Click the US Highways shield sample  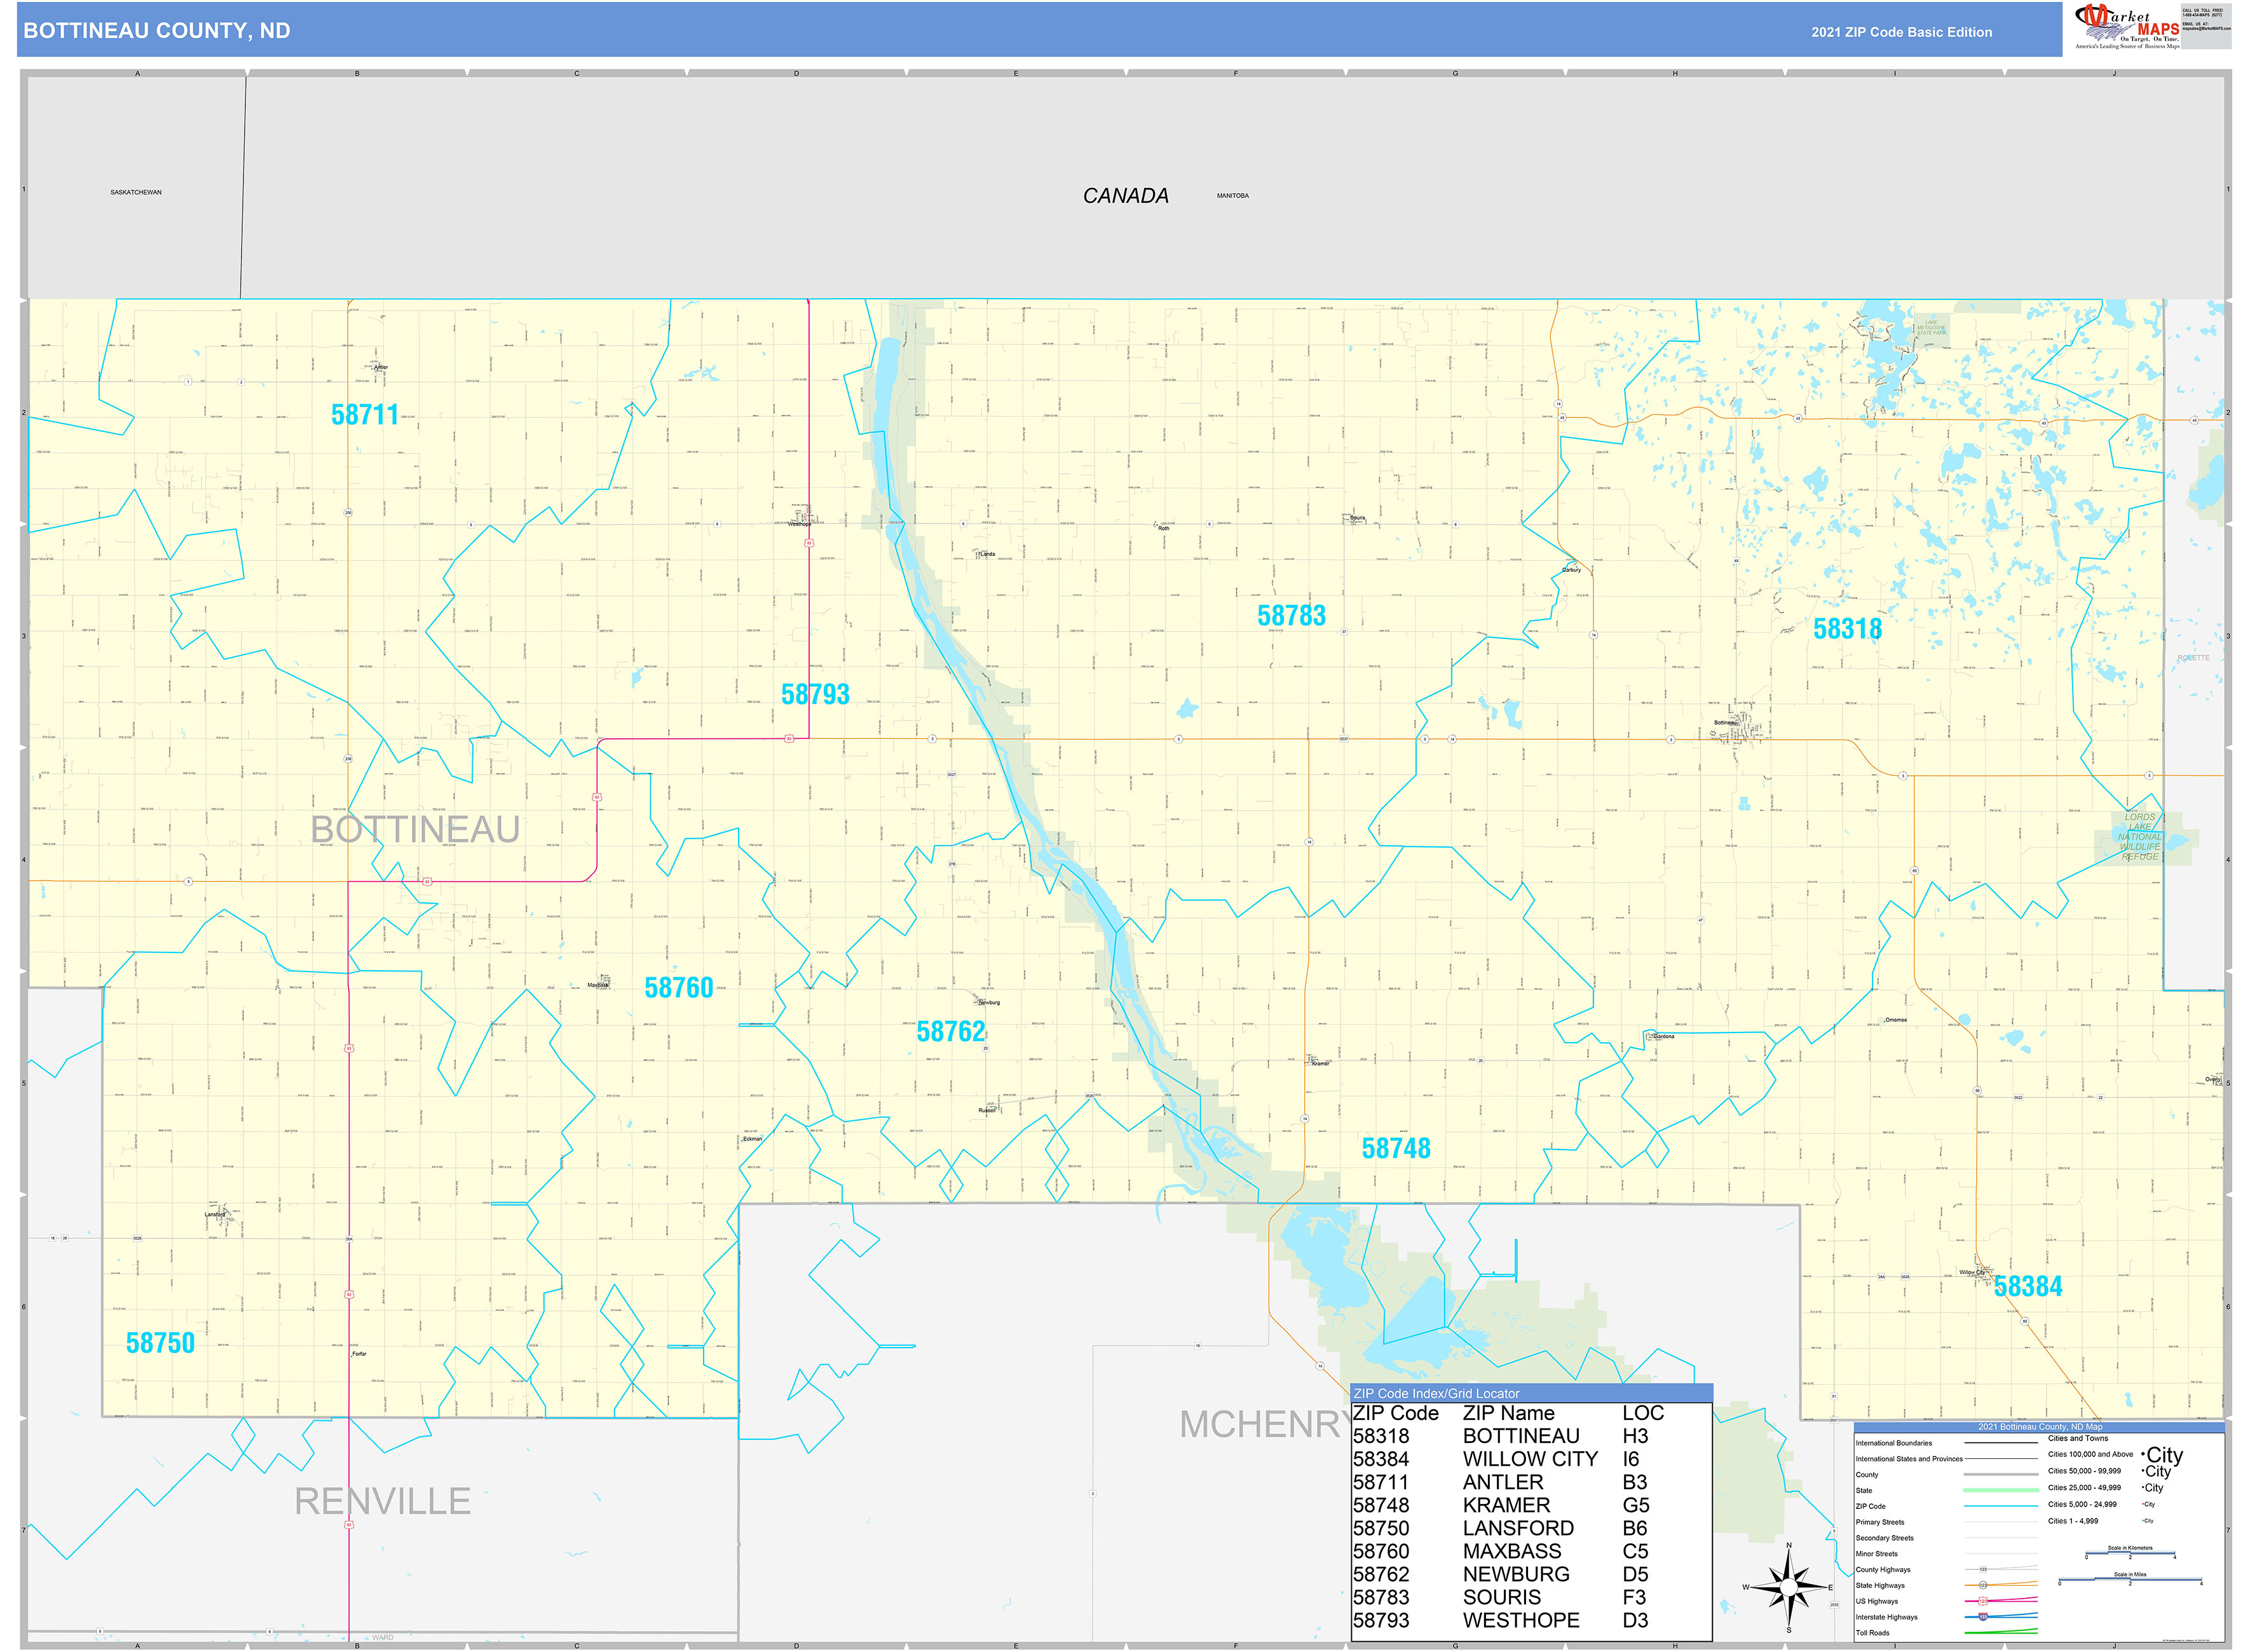click(1984, 1602)
